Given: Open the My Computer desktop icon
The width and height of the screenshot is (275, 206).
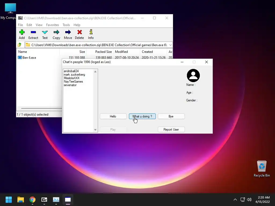Looking at the screenshot, I should point(10,8).
